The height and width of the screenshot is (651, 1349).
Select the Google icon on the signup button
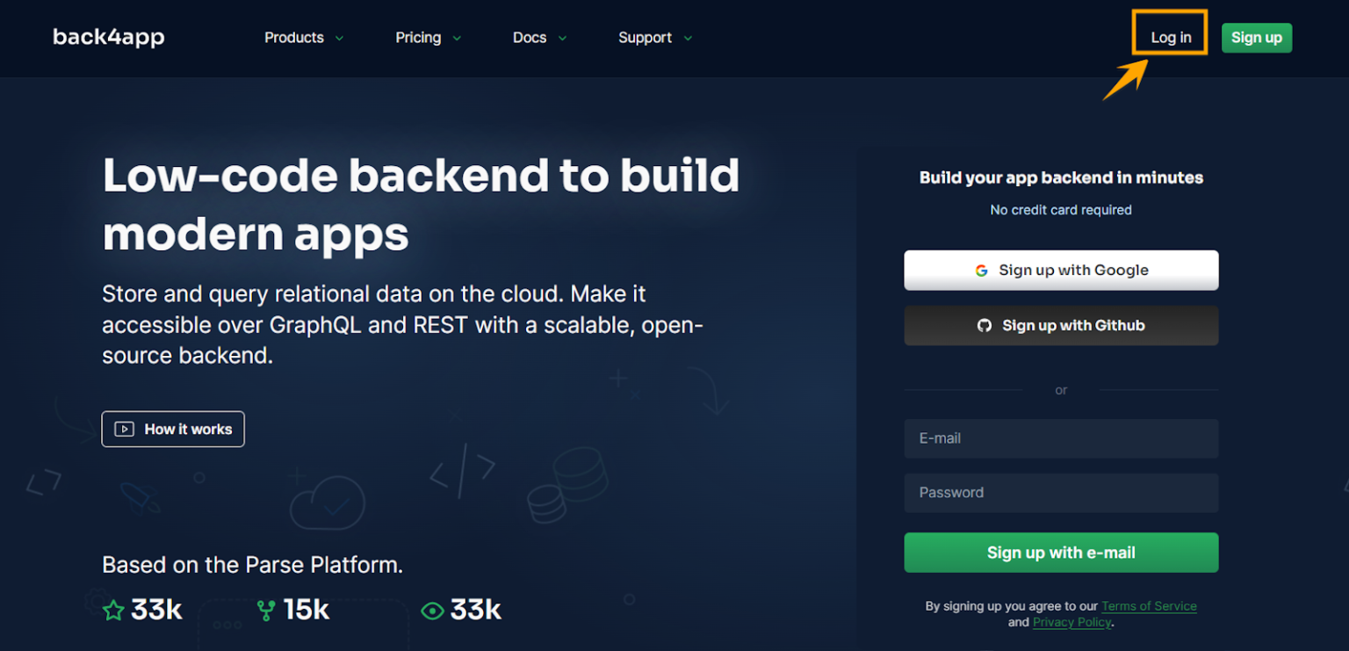tap(981, 271)
